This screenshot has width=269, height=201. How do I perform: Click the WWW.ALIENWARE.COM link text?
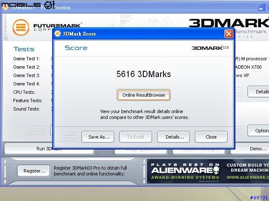[248, 178]
